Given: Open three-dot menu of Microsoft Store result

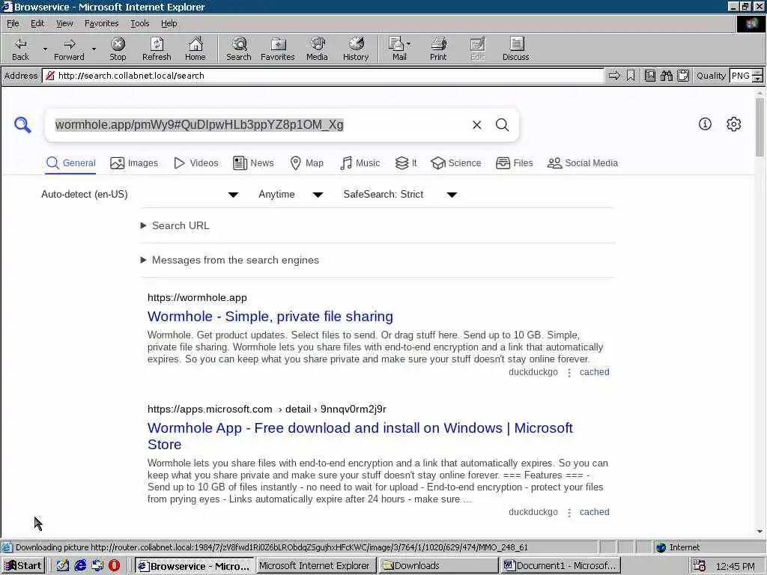Looking at the screenshot, I should tap(569, 512).
